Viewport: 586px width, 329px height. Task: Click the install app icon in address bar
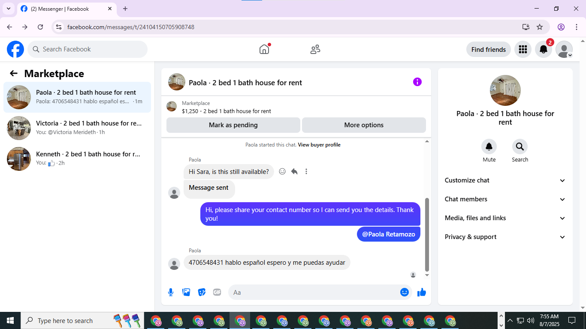(526, 27)
